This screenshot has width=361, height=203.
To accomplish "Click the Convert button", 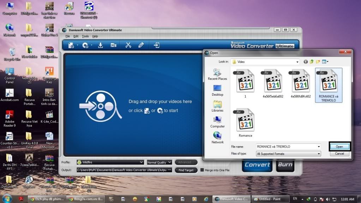I will (257, 165).
